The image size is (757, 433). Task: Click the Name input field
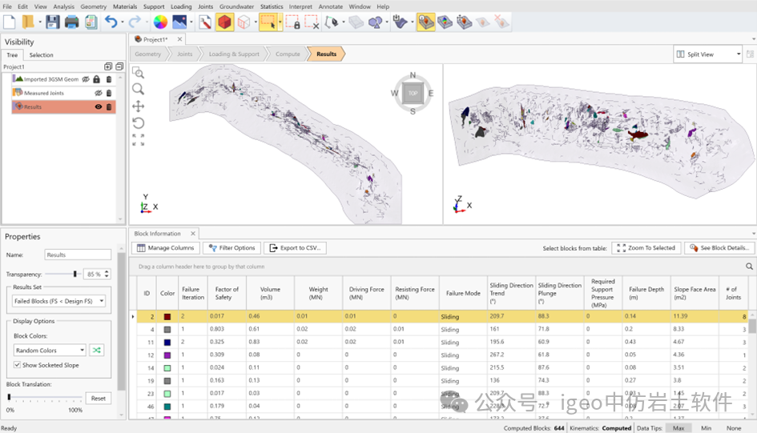click(78, 255)
